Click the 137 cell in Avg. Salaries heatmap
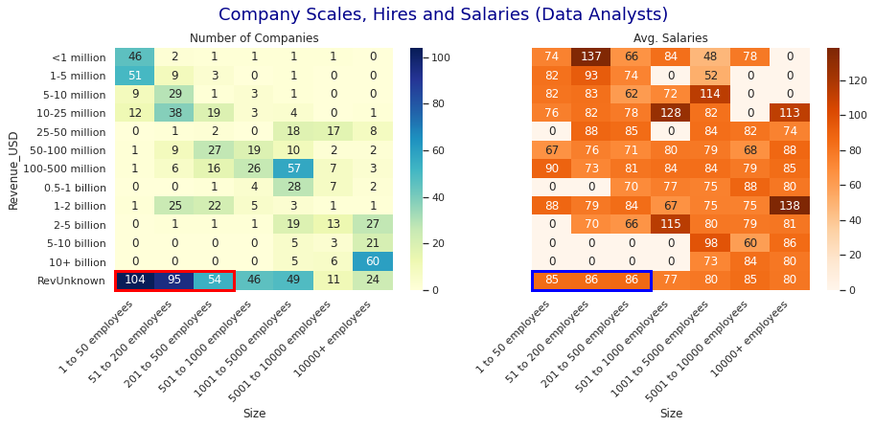Viewport: 875px width, 427px height. pyautogui.click(x=591, y=57)
